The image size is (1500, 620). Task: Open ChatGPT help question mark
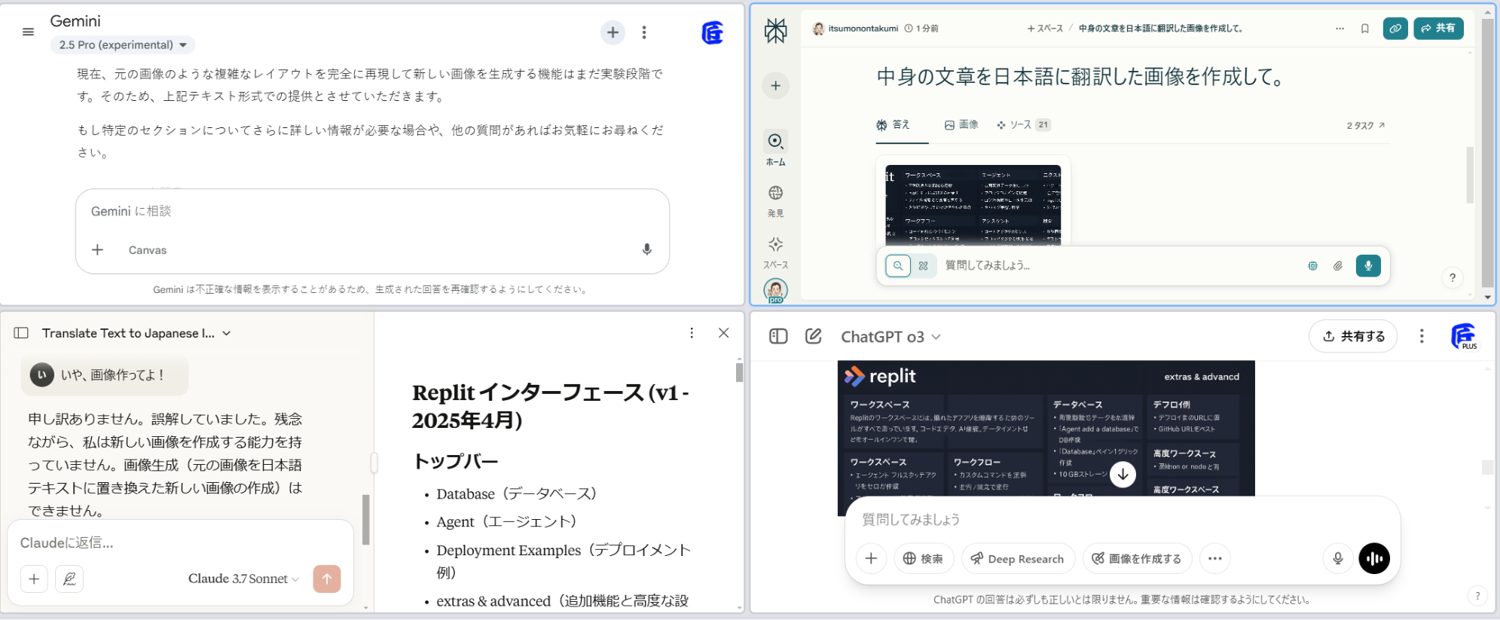(x=1477, y=596)
